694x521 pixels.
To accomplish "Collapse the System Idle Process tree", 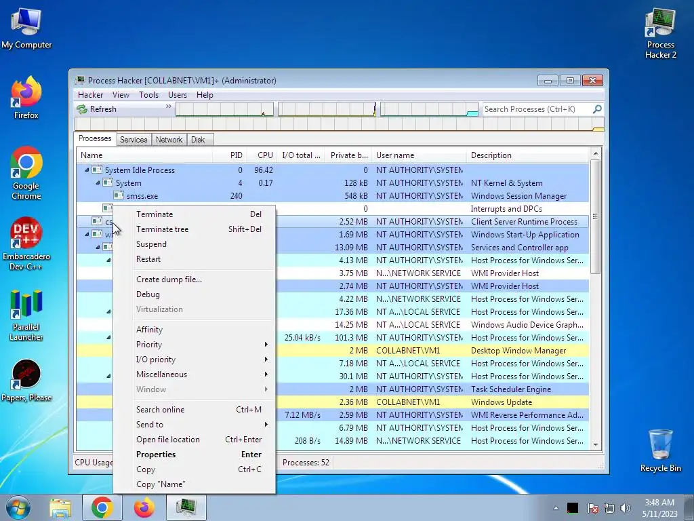I will [87, 170].
